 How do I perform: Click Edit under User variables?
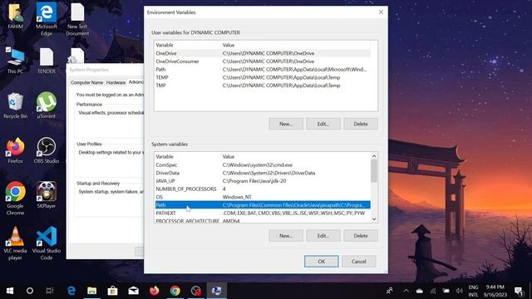point(323,124)
